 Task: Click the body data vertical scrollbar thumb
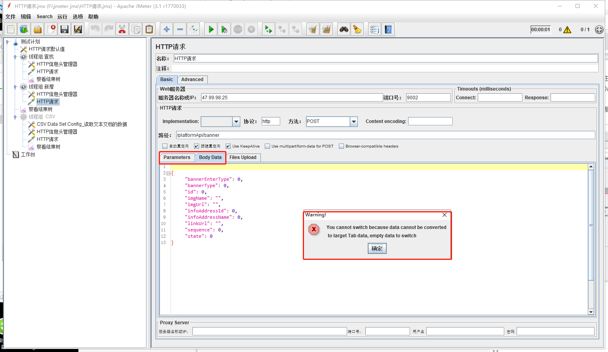591,225
